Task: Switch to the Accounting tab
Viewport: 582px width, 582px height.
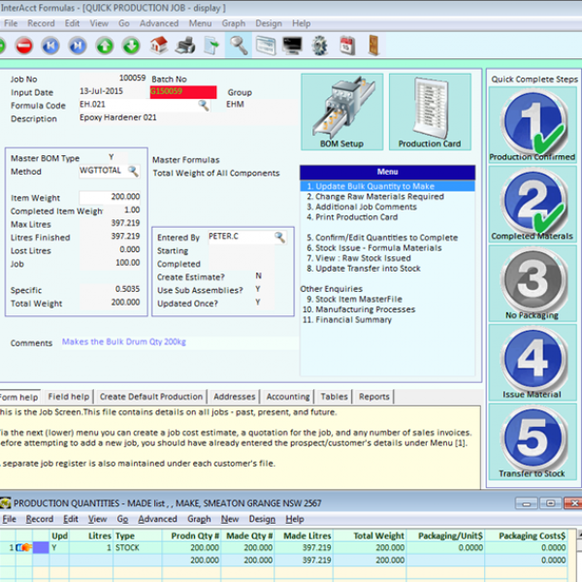Action: click(x=288, y=397)
